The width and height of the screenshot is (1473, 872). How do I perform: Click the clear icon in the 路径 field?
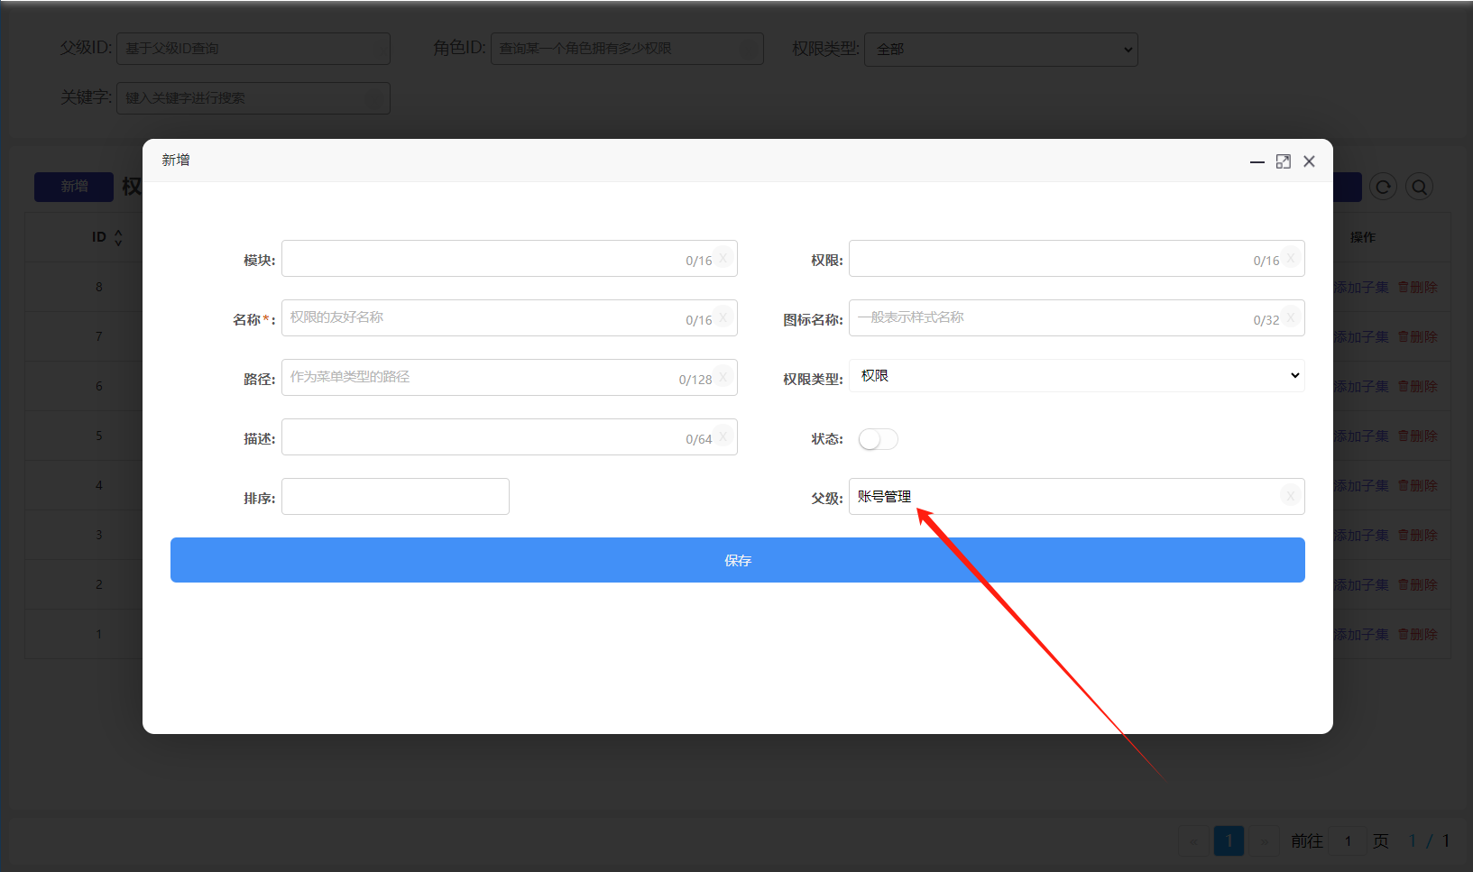723,378
